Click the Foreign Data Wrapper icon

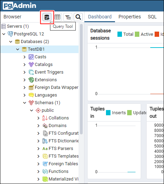[31, 87]
